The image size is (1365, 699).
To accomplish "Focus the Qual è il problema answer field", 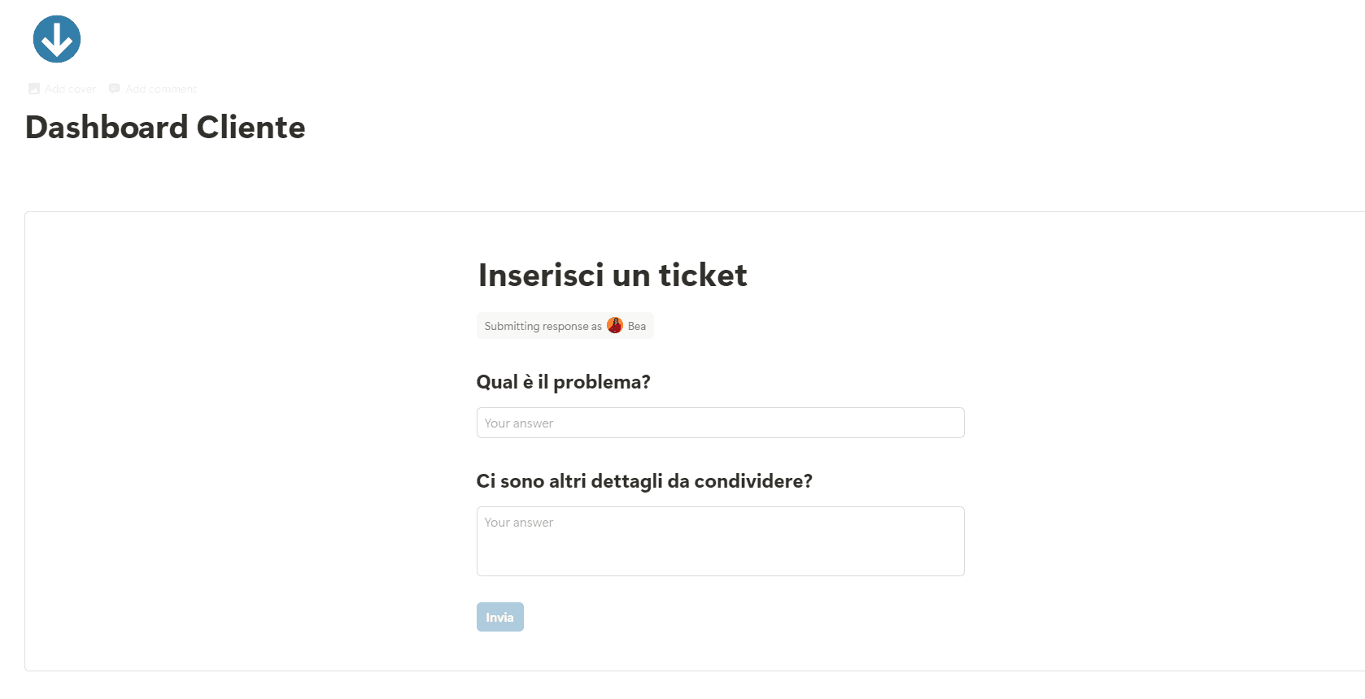I will (719, 423).
